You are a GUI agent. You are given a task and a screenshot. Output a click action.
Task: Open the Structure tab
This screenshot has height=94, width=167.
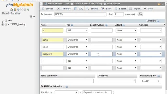coord(64,9)
